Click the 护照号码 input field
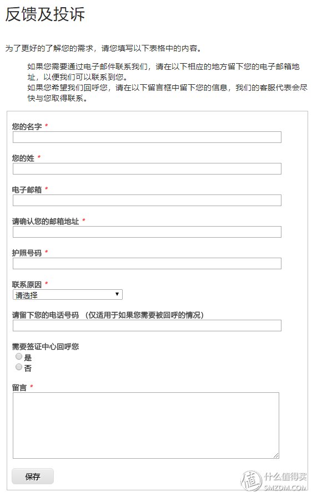The width and height of the screenshot is (312, 497). click(147, 263)
